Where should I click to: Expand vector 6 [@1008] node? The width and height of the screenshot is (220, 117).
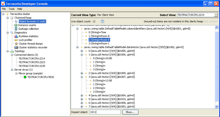[x=82, y=103]
